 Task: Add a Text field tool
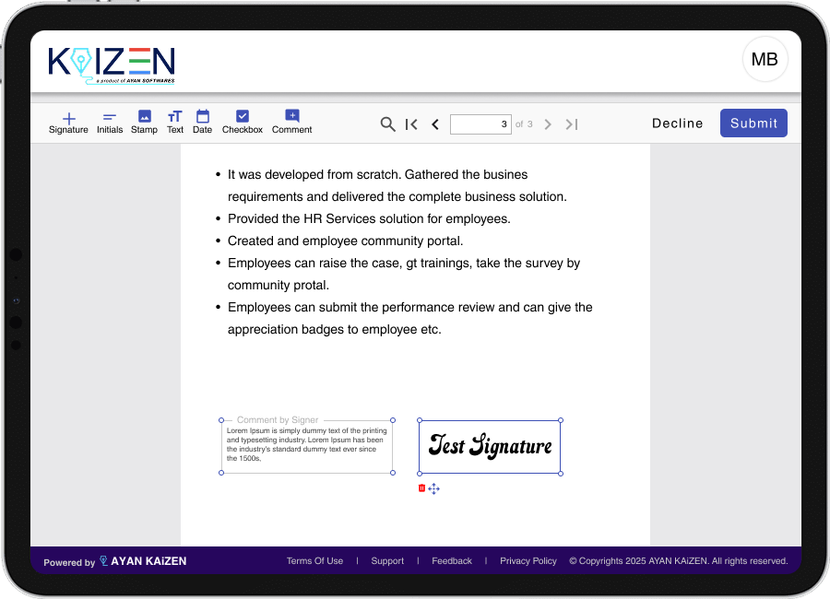point(175,123)
